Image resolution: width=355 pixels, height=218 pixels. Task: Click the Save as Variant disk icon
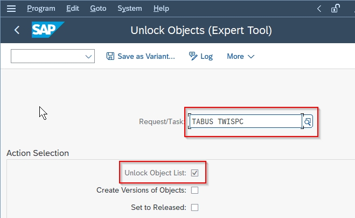[x=110, y=56]
